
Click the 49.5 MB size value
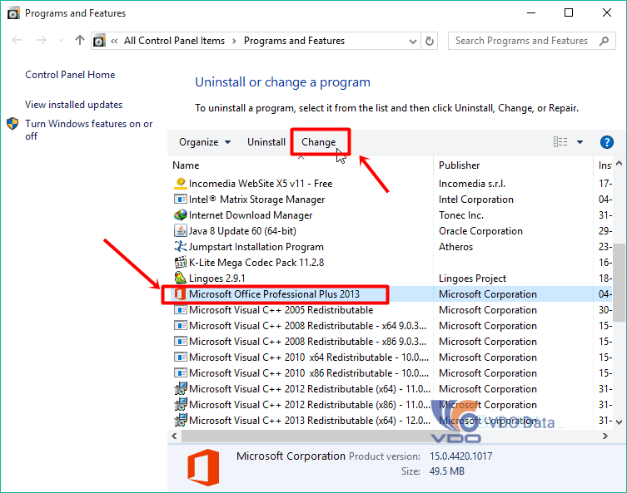[x=446, y=471]
